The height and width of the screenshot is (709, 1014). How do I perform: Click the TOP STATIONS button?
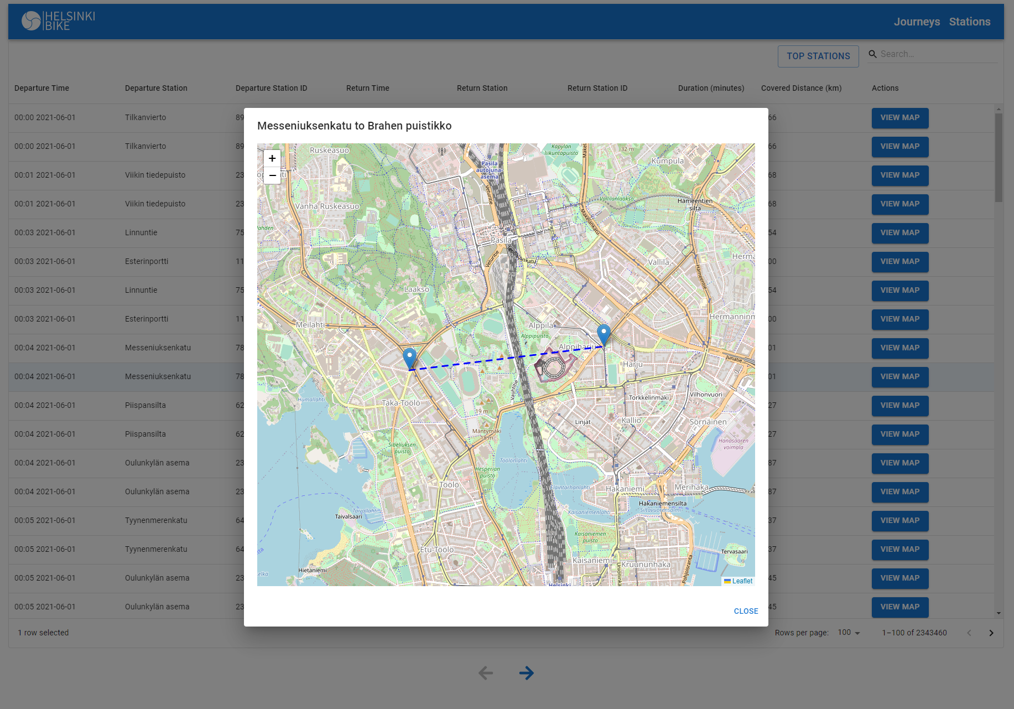point(818,56)
